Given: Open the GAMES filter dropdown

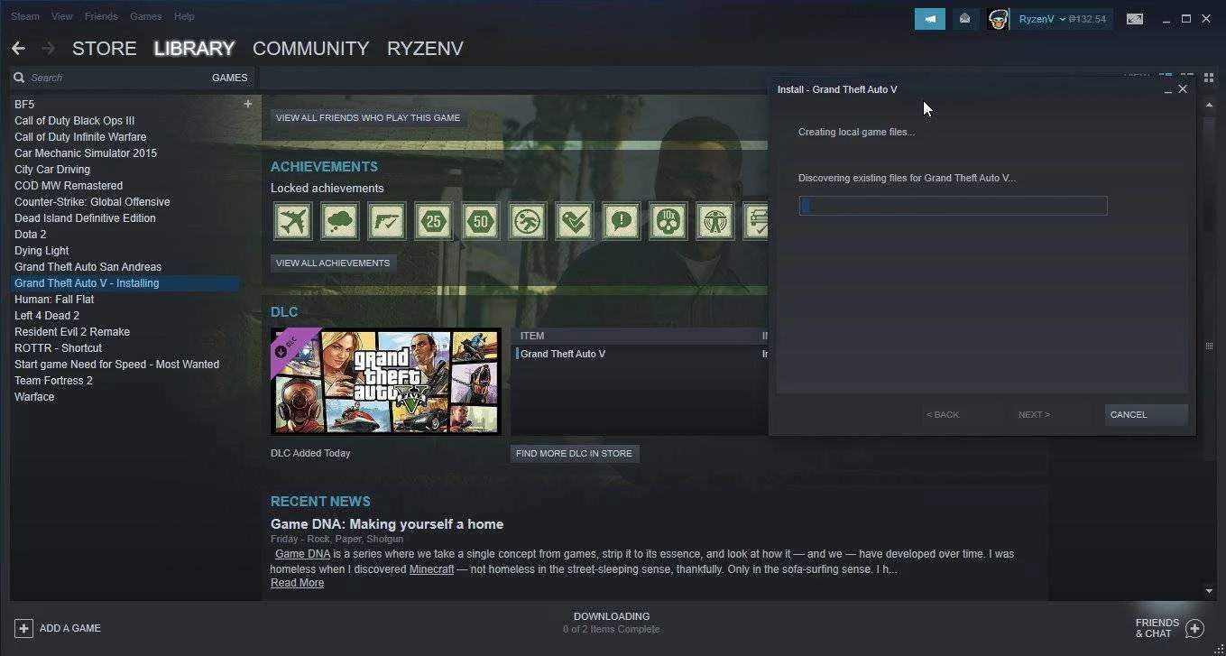Looking at the screenshot, I should click(x=229, y=78).
